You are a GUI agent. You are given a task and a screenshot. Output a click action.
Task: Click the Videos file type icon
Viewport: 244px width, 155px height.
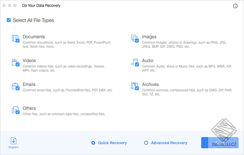(x=16, y=63)
